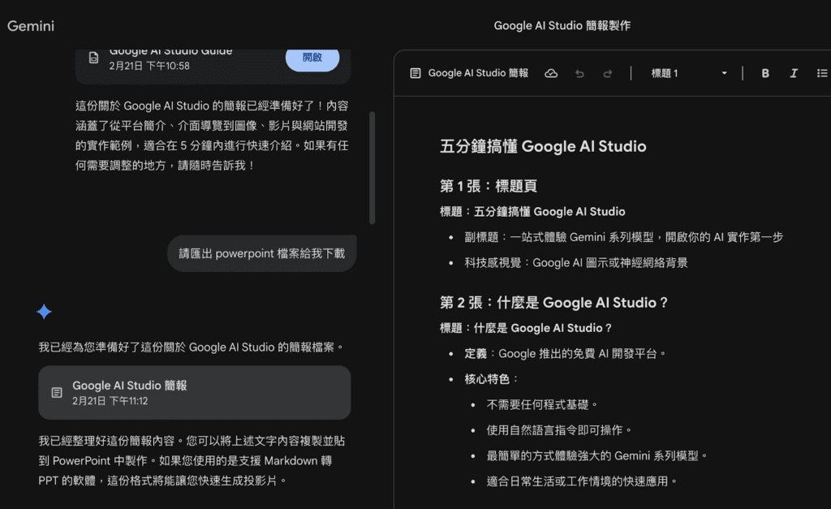Screen dimensions: 831x509
Task: Click the cloud saved status icon
Action: pyautogui.click(x=551, y=73)
